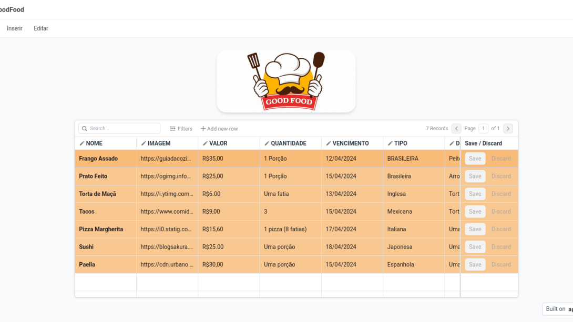
Task: Click the Uma fatia quantity cell
Action: (x=291, y=194)
